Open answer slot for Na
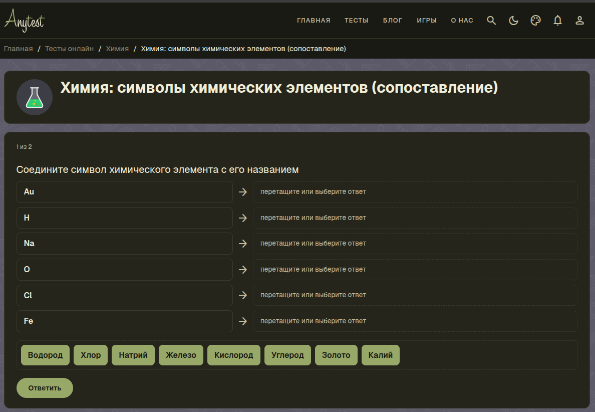Image resolution: width=595 pixels, height=412 pixels. pyautogui.click(x=415, y=244)
